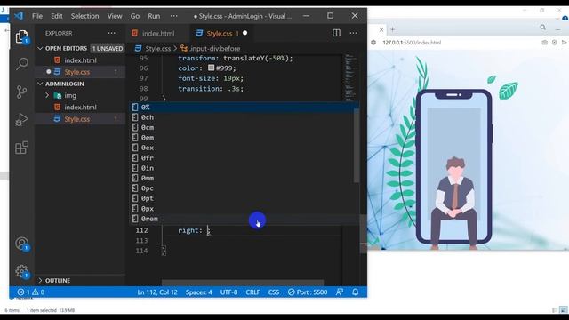Click the errors and warnings status indicator
This screenshot has width=569, height=320.
pos(31,292)
